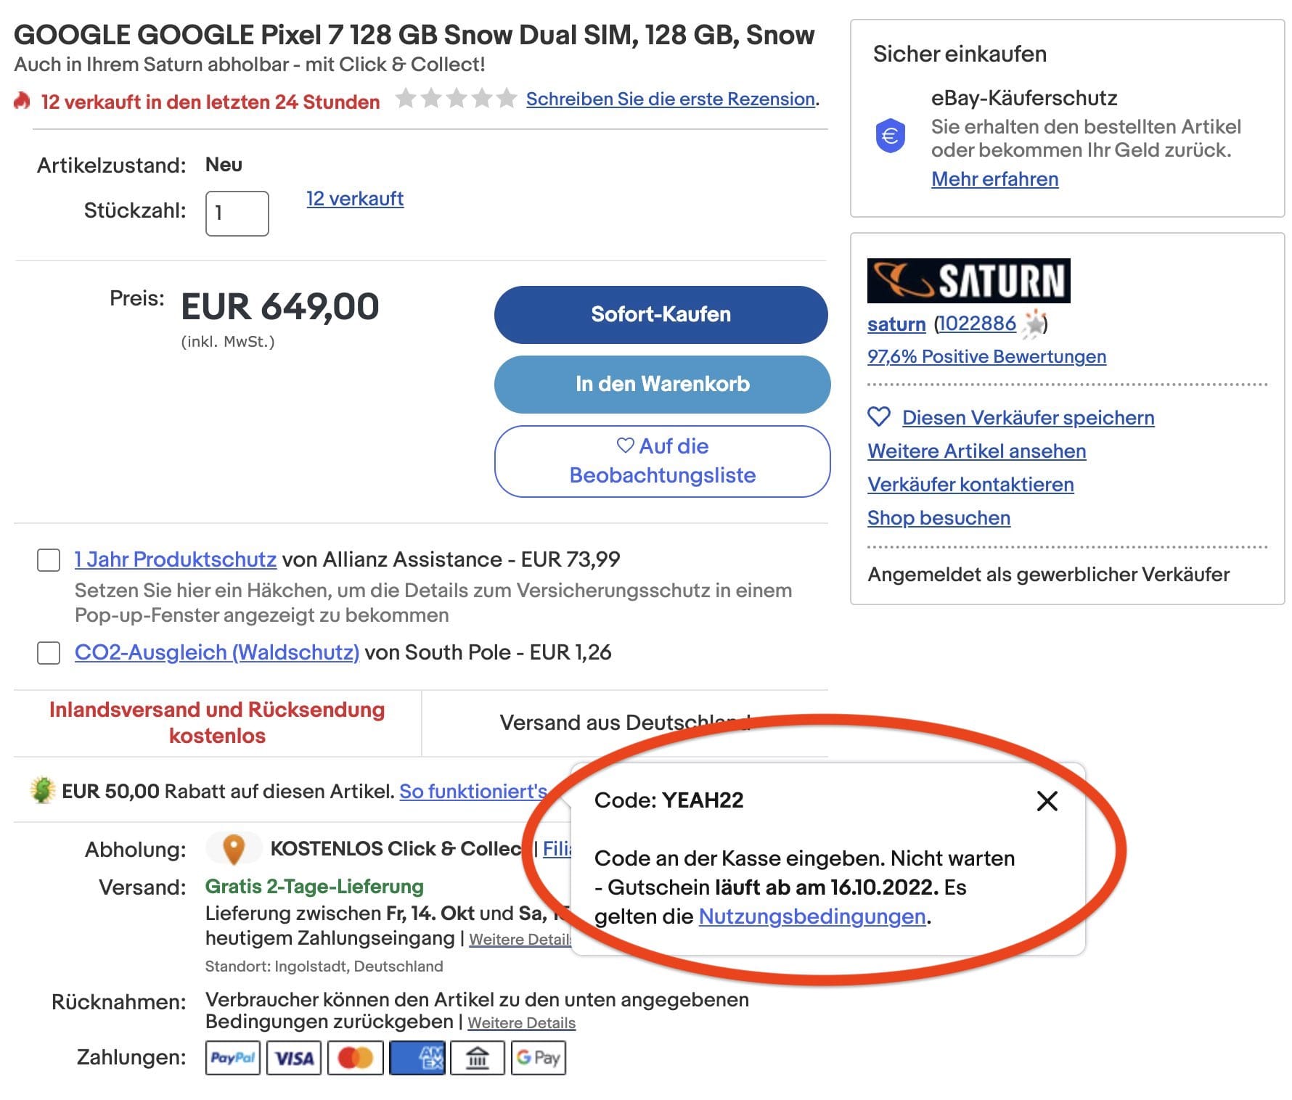Screen dimensions: 1292x1100
Task: Open the seller feedback score 1022886
Action: [x=977, y=323]
